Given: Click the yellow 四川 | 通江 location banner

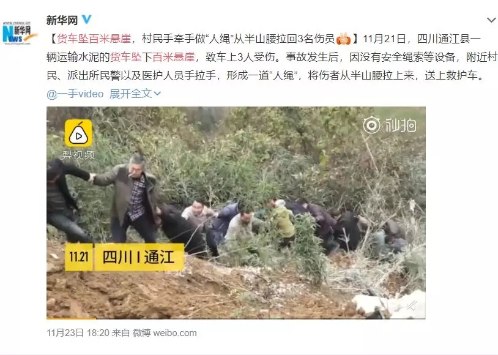Looking at the screenshot, I should pos(139,257).
